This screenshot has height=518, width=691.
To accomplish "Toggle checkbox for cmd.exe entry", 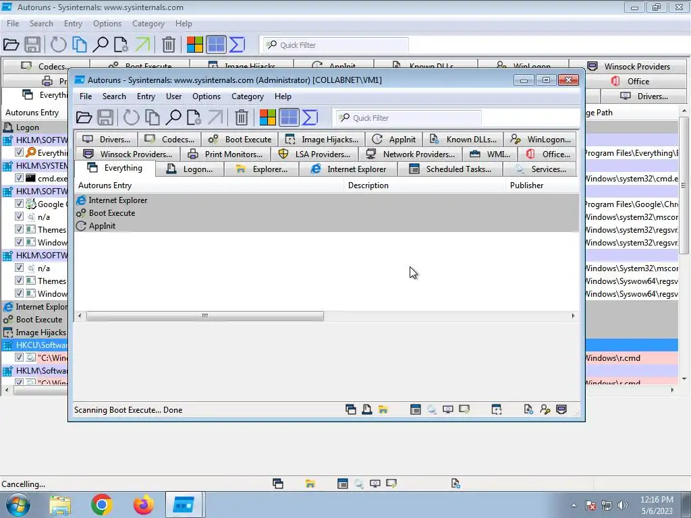I will (x=19, y=177).
